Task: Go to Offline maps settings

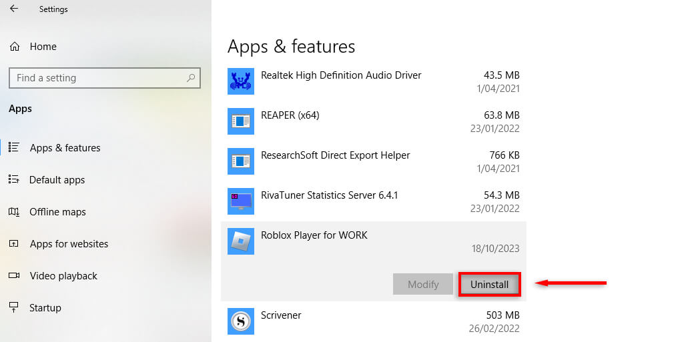Action: 57,212
